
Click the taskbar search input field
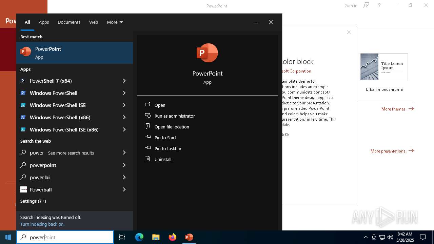[x=65, y=237]
